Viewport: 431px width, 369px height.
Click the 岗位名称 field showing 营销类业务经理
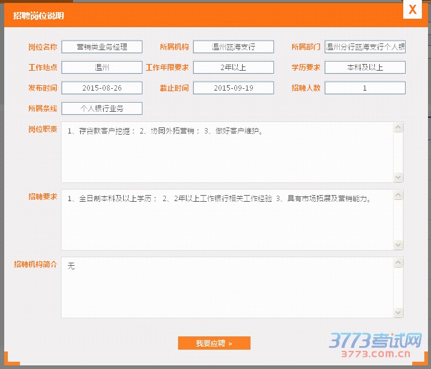[102, 47]
